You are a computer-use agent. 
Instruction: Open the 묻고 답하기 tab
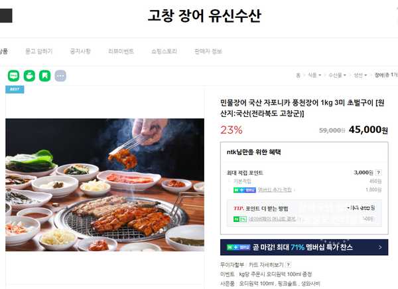coord(39,51)
